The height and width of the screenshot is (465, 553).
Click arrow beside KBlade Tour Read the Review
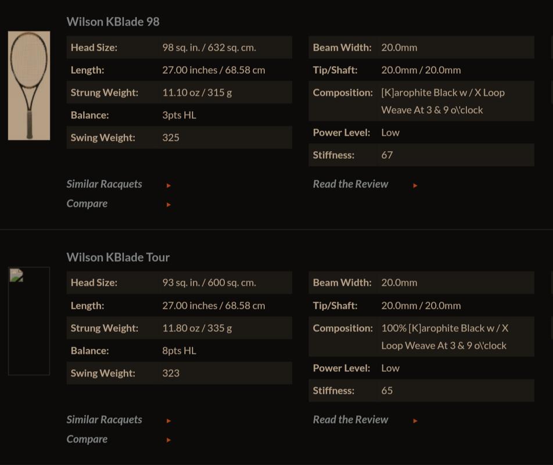415,421
